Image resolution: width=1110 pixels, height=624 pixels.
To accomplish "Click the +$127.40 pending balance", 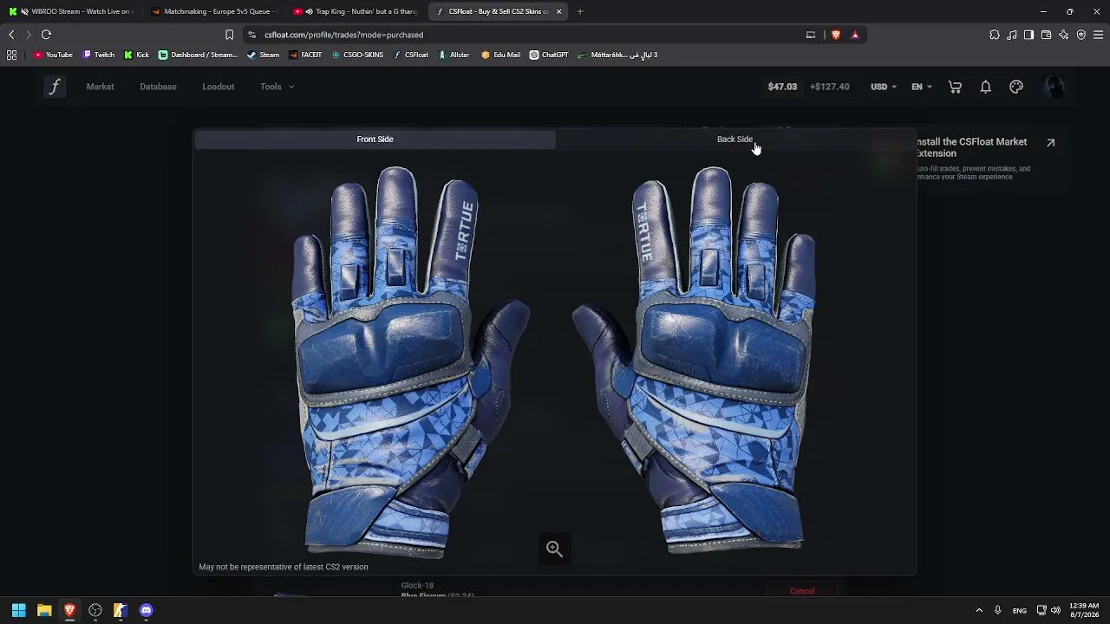I will click(830, 87).
